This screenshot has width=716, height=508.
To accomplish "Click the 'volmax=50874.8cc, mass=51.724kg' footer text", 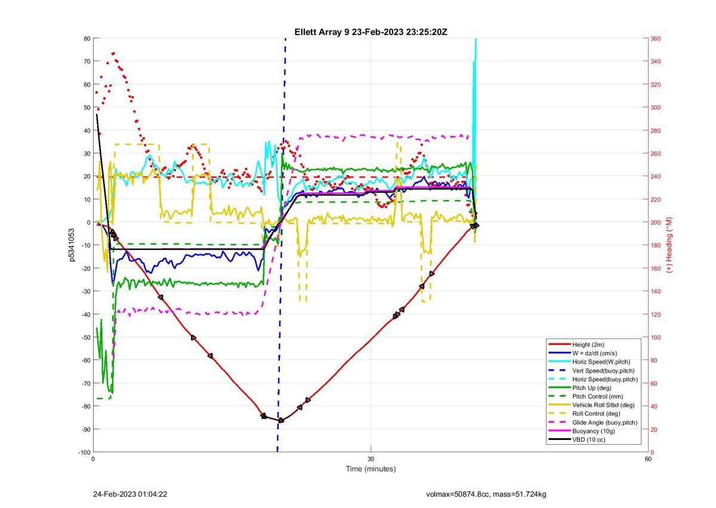I will (486, 494).
